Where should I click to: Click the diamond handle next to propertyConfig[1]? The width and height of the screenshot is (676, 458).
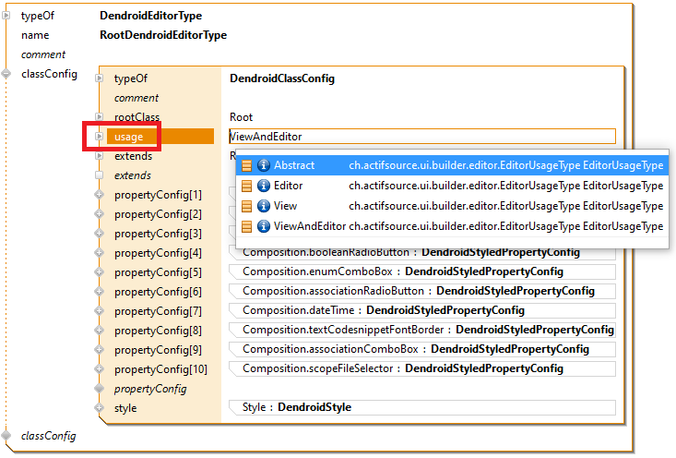100,195
